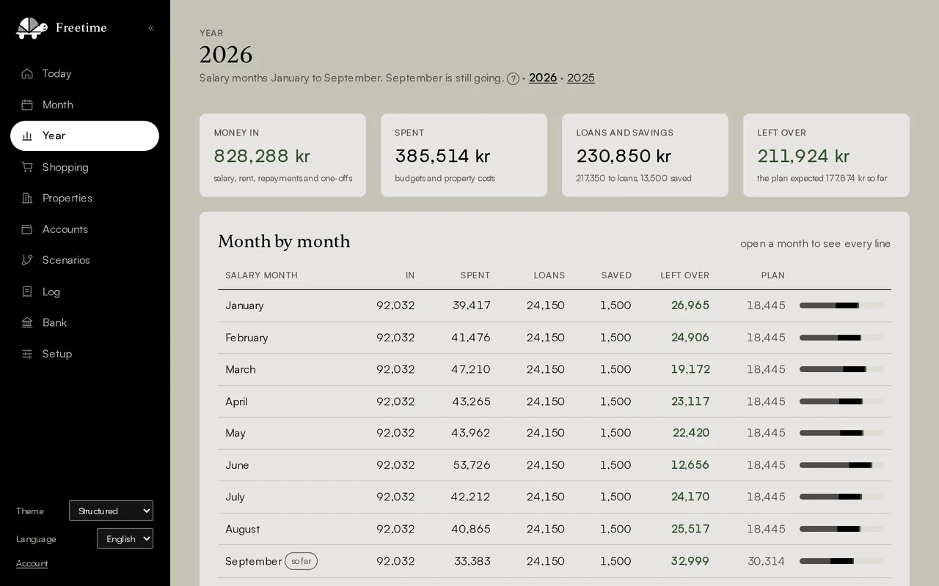Click the June progress bar
This screenshot has width=939, height=586.
[x=841, y=465]
